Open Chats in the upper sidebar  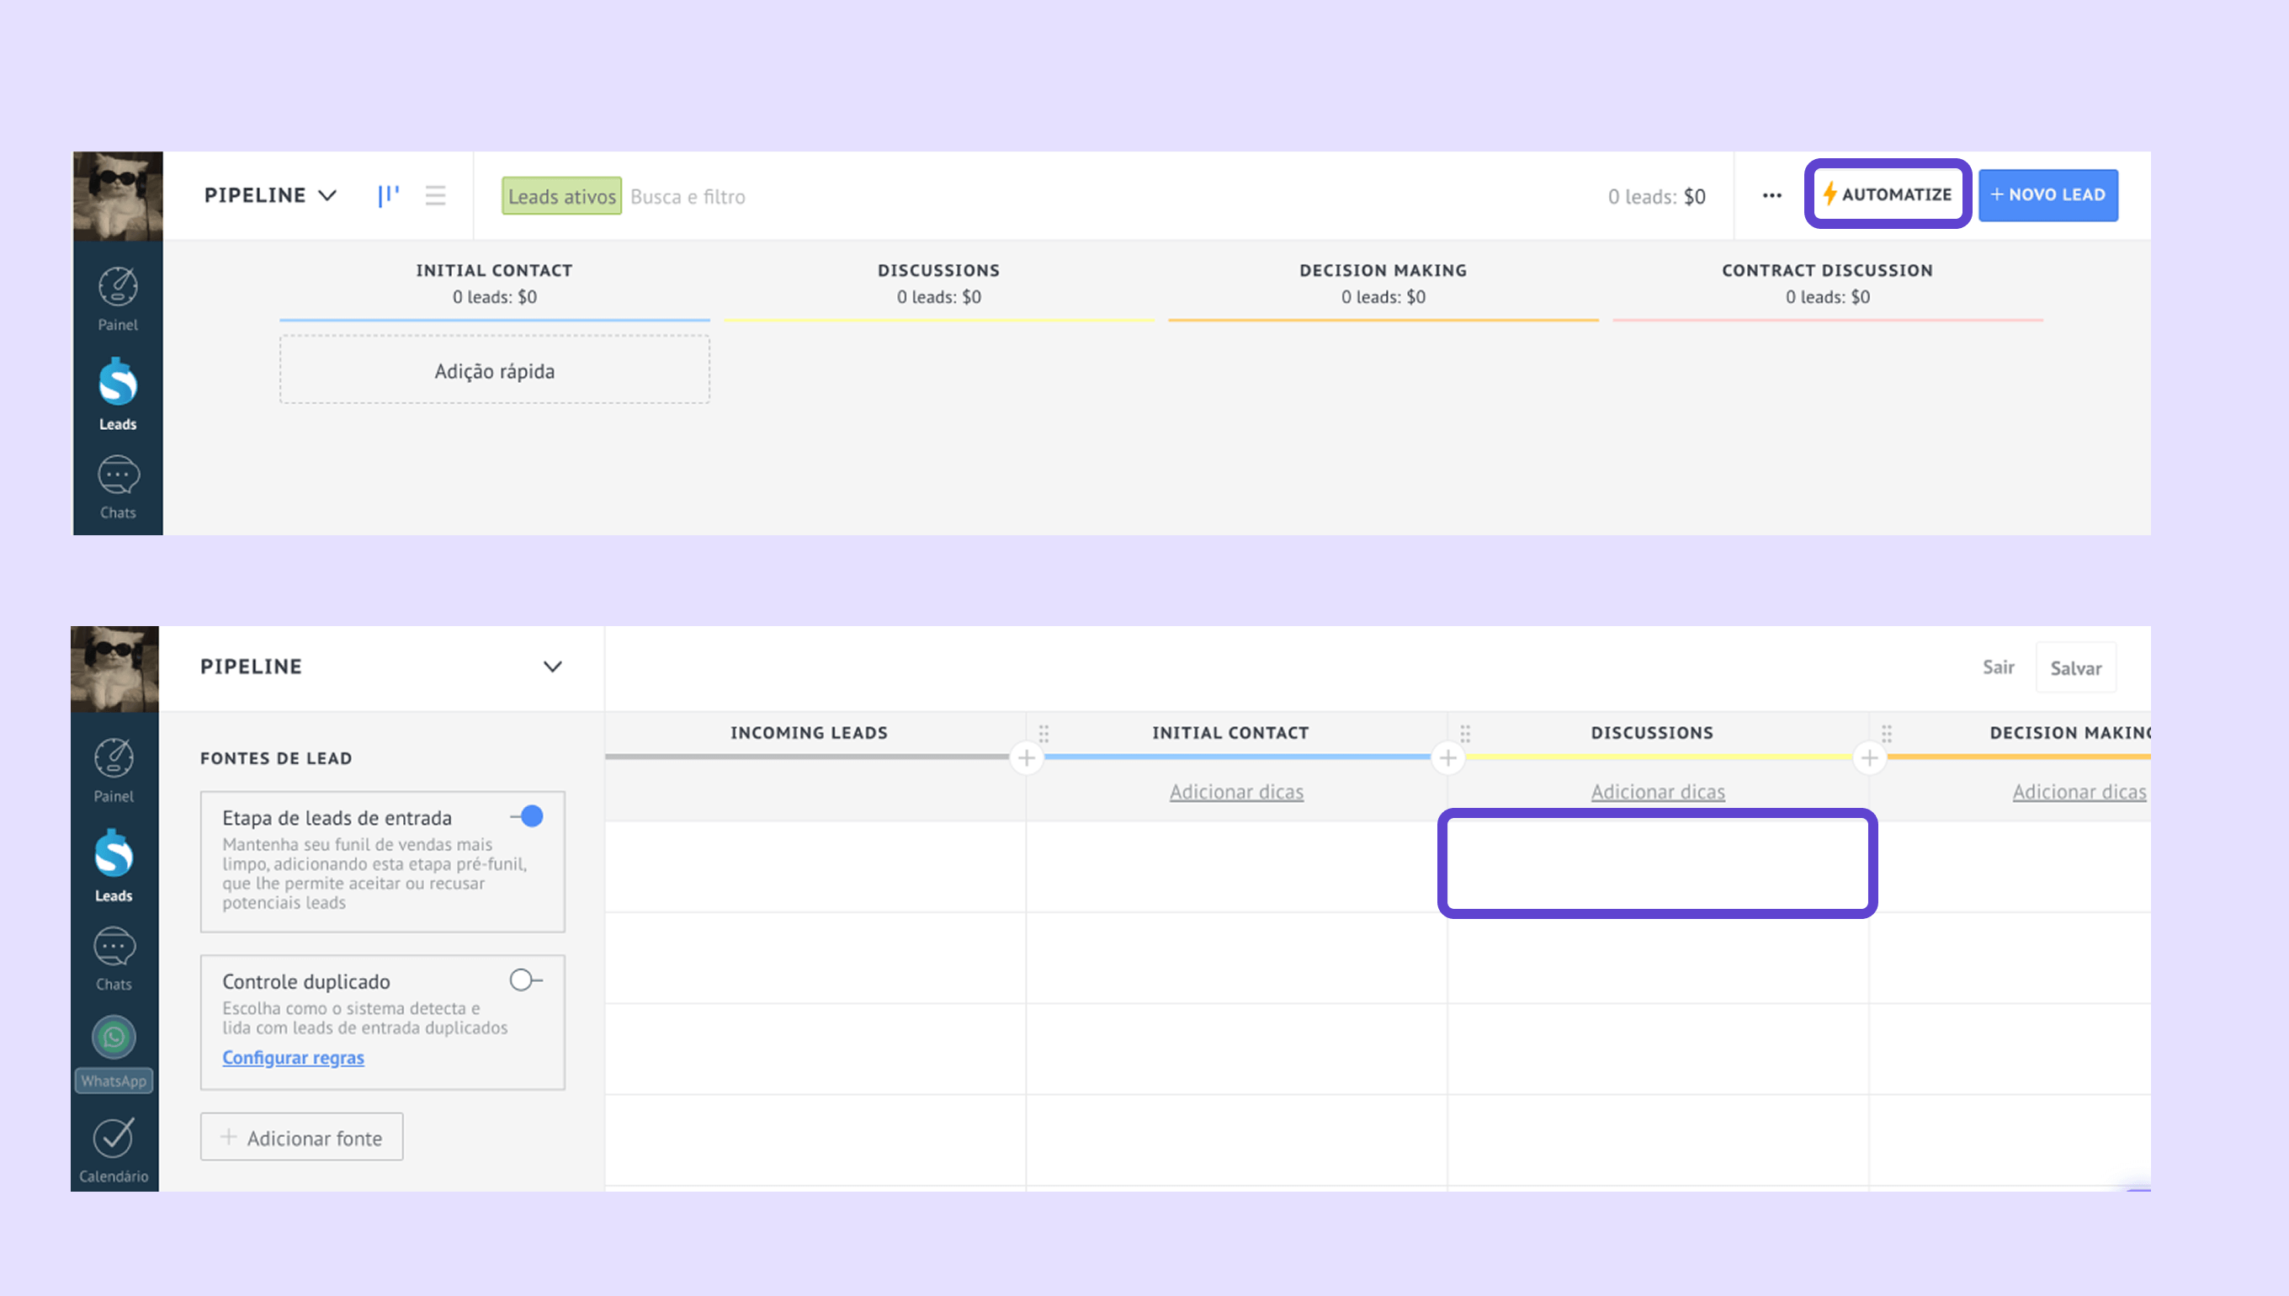click(x=118, y=487)
